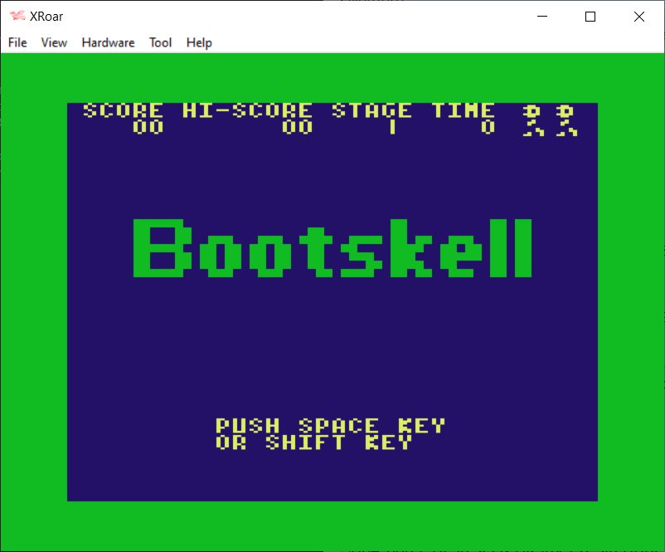This screenshot has width=665, height=552.
Task: Click the STAGE label
Action: pyautogui.click(x=371, y=110)
